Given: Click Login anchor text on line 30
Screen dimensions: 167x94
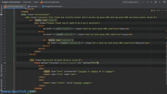Looking at the screenshot, I should coord(125,34).
